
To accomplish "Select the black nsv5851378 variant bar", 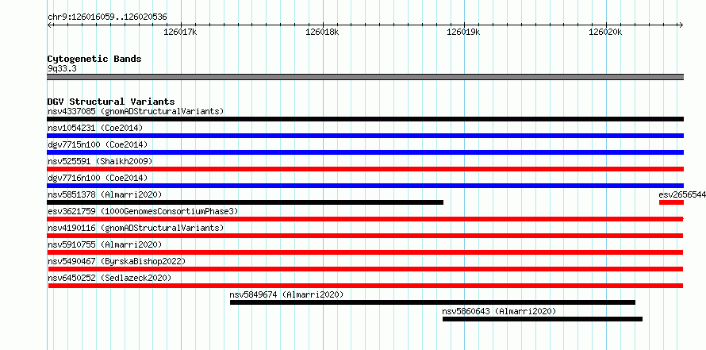I will pos(245,202).
